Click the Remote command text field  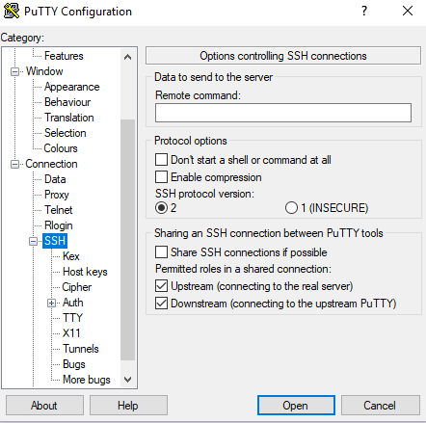pyautogui.click(x=283, y=113)
